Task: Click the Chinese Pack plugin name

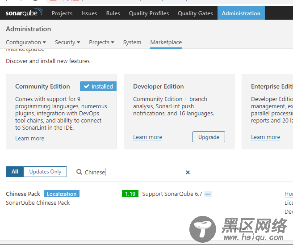Action: (23, 194)
